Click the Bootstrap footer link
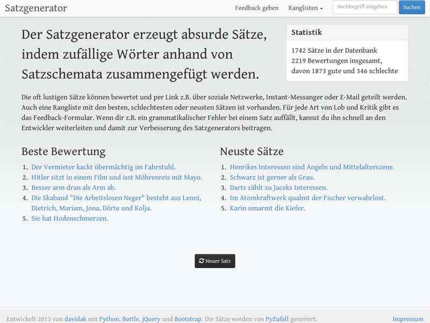 185,318
